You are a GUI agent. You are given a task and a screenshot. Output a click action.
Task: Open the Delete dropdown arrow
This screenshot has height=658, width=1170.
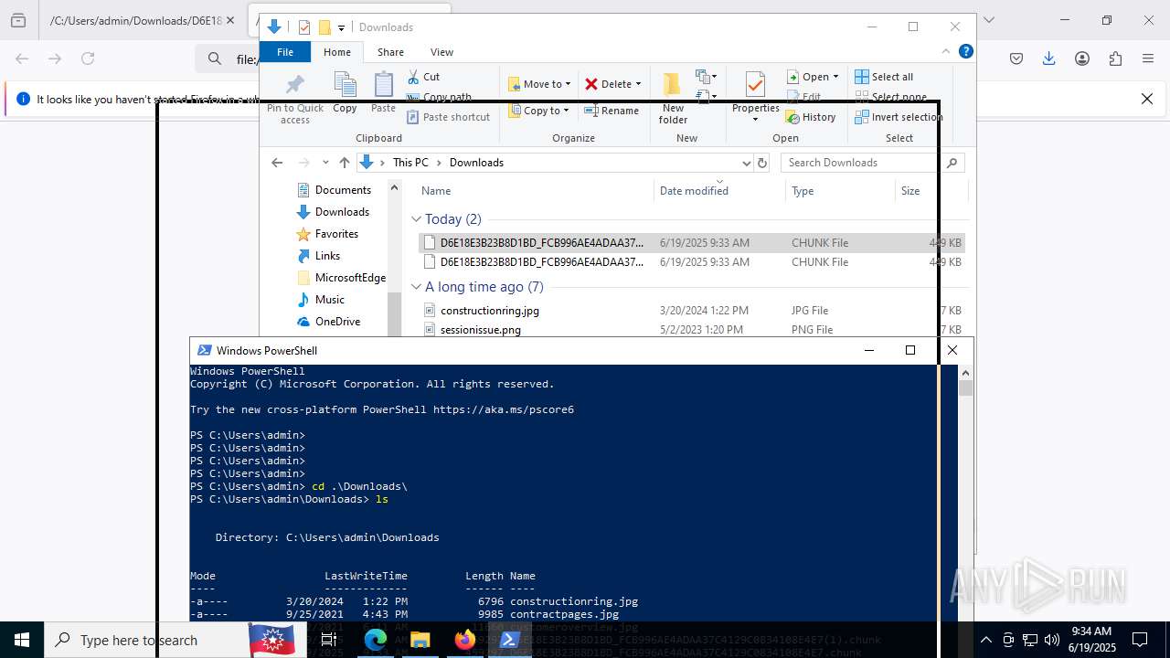(638, 84)
